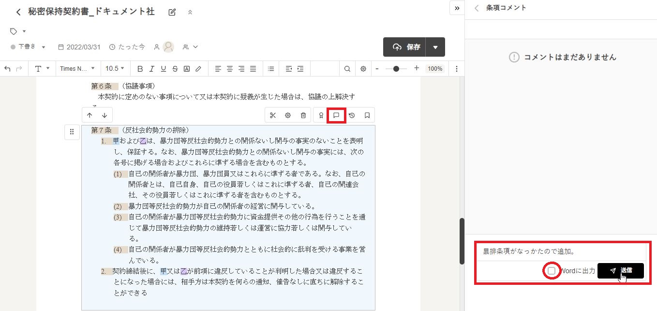Click the scissors cut icon above clause 7
The width and height of the screenshot is (657, 311).
(x=273, y=115)
